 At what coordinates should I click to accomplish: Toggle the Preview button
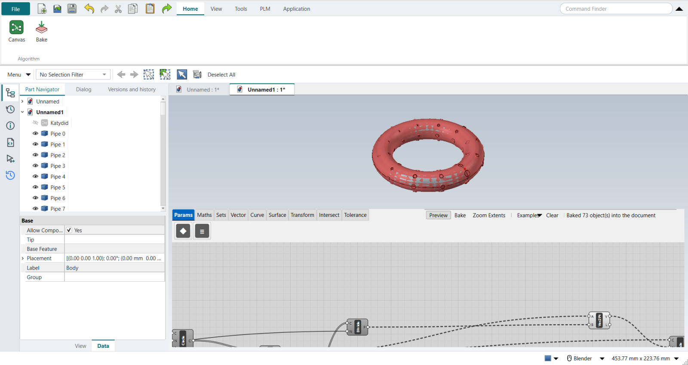click(438, 216)
